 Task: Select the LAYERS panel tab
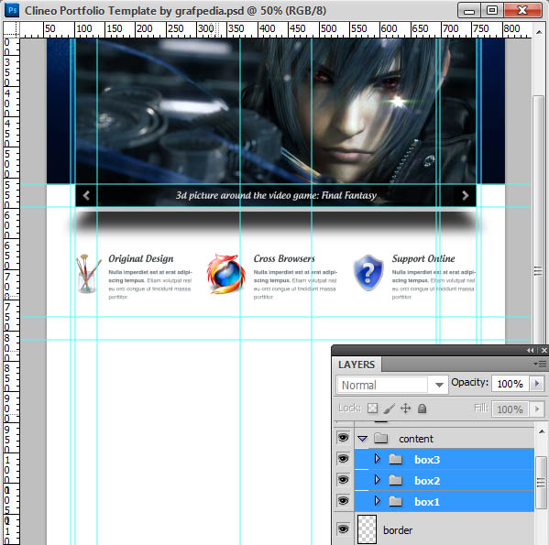357,365
